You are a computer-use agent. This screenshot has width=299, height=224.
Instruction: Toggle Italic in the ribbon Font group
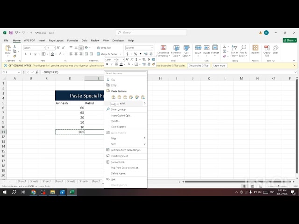[30, 54]
